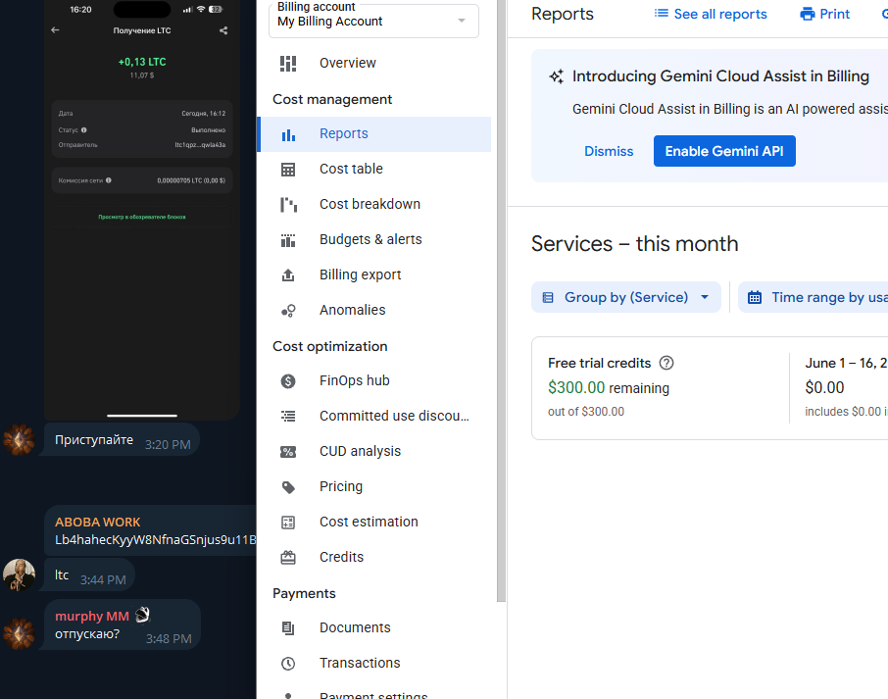Click the Budgets & alerts icon
The height and width of the screenshot is (699, 888).
288,240
